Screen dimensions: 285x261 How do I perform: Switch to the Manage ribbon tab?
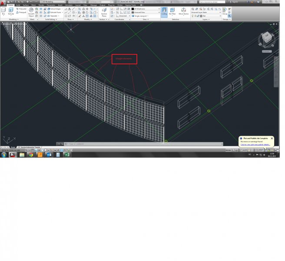(x=93, y=5)
